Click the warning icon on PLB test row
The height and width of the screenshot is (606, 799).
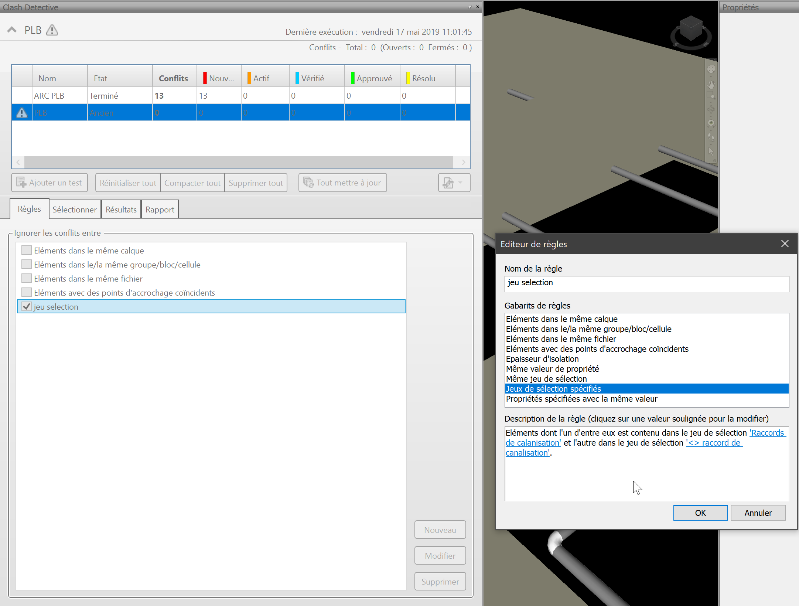(22, 113)
